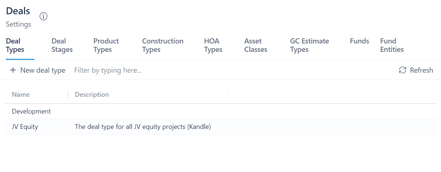Click the info icon beside Deals

coord(43,16)
